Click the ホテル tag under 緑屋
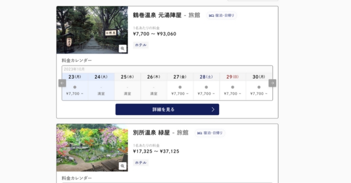 point(141,163)
